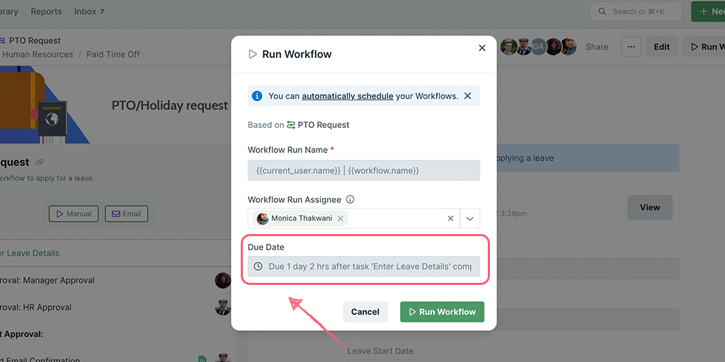This screenshot has height=362, width=725.
Task: Close the Run Workflow dialog
Action: [482, 48]
